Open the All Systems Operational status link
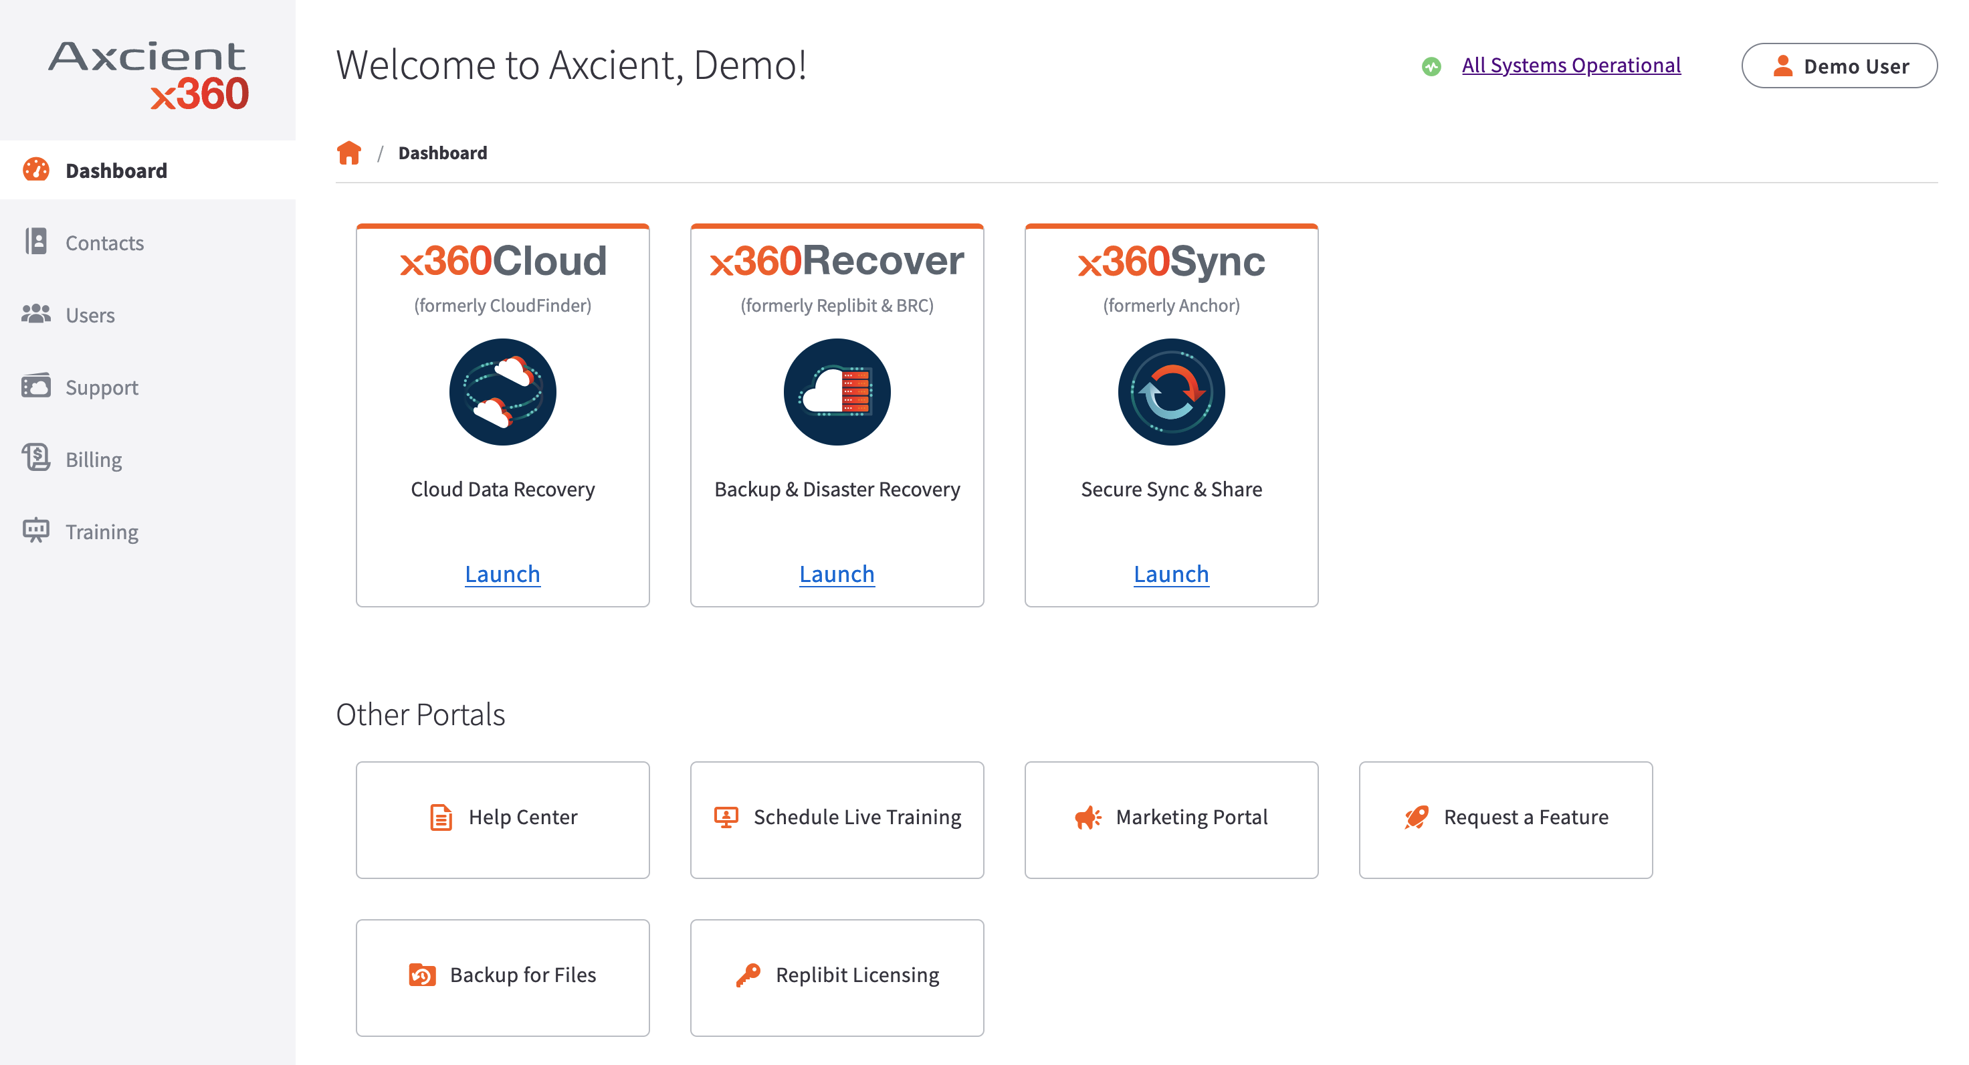1969x1065 pixels. [x=1571, y=65]
